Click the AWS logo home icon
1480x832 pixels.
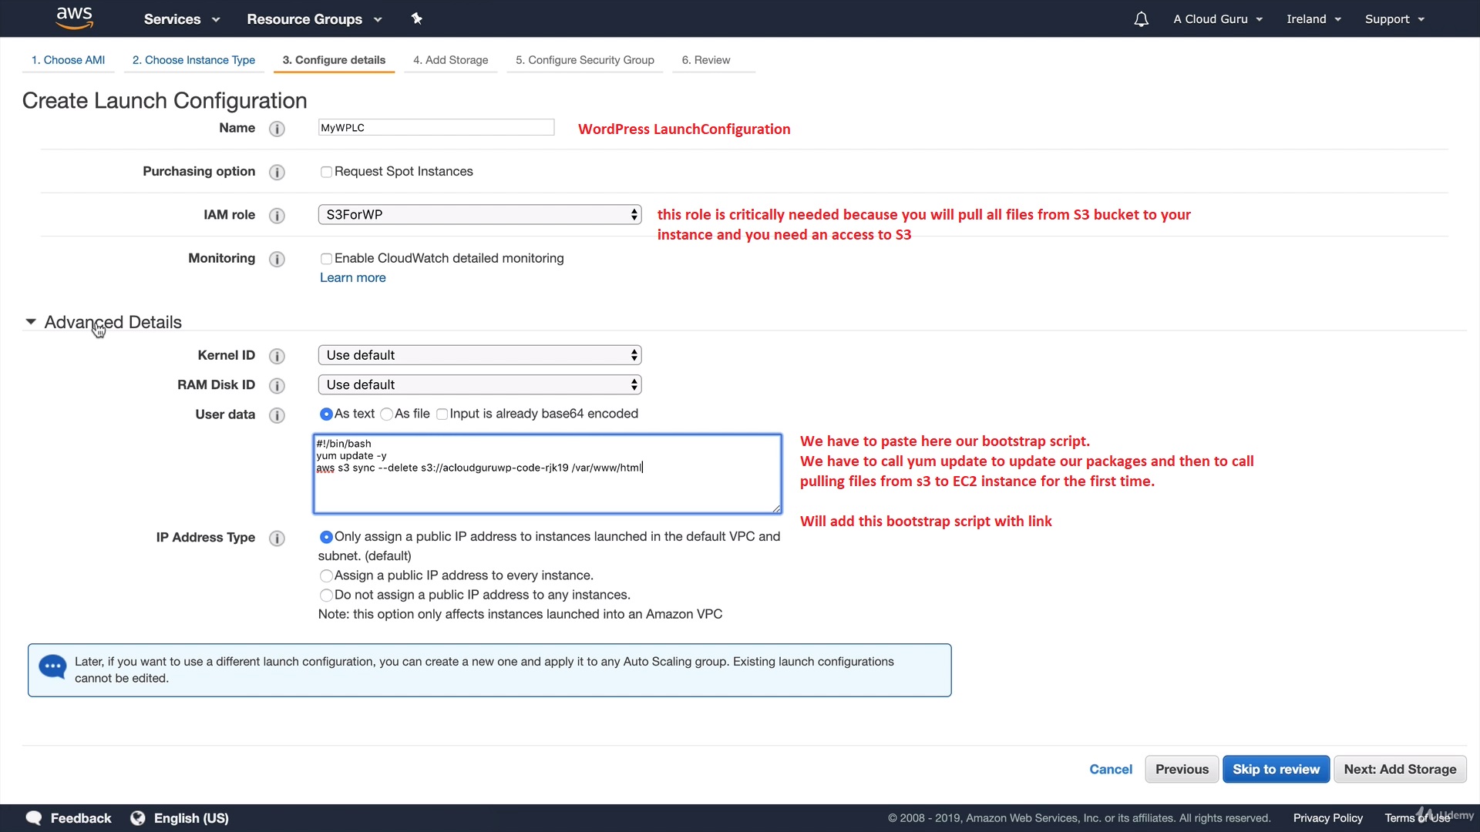click(75, 18)
